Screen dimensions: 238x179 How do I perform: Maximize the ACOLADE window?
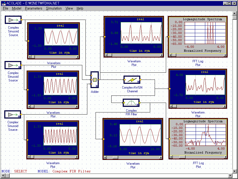[x=229, y=3]
